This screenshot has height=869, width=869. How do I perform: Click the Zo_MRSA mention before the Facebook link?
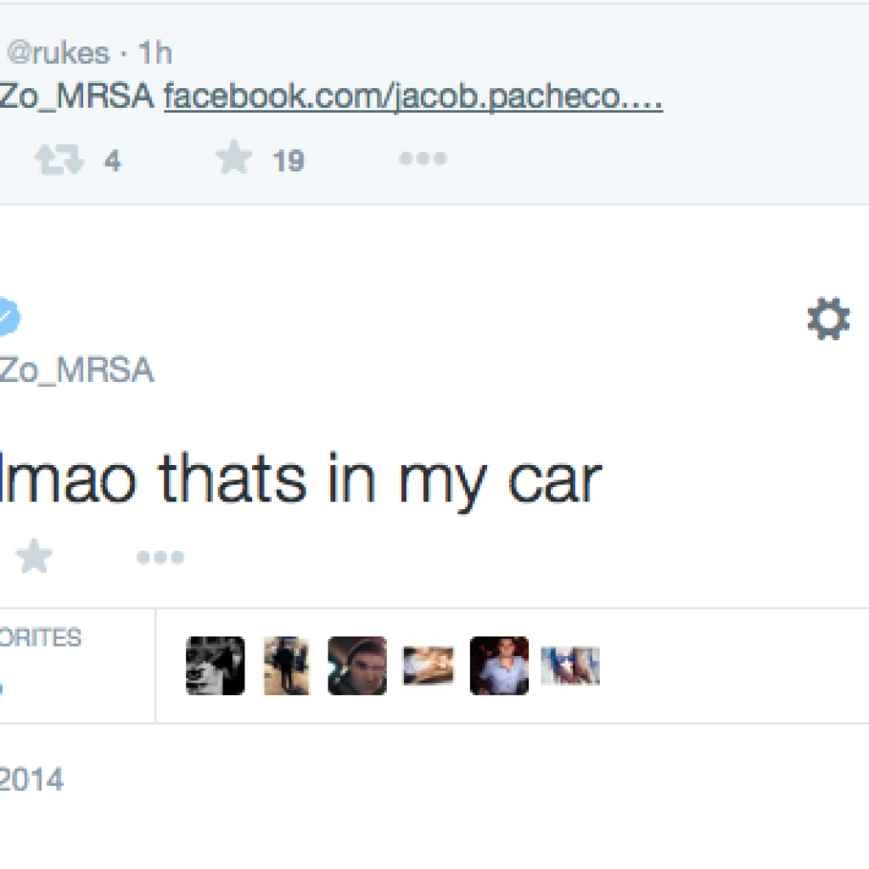coord(76,98)
